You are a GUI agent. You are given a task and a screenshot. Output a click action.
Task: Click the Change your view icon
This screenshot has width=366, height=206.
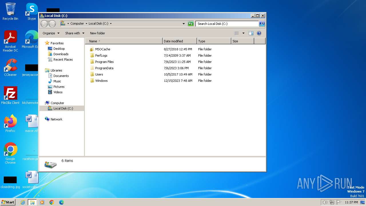(x=236, y=33)
